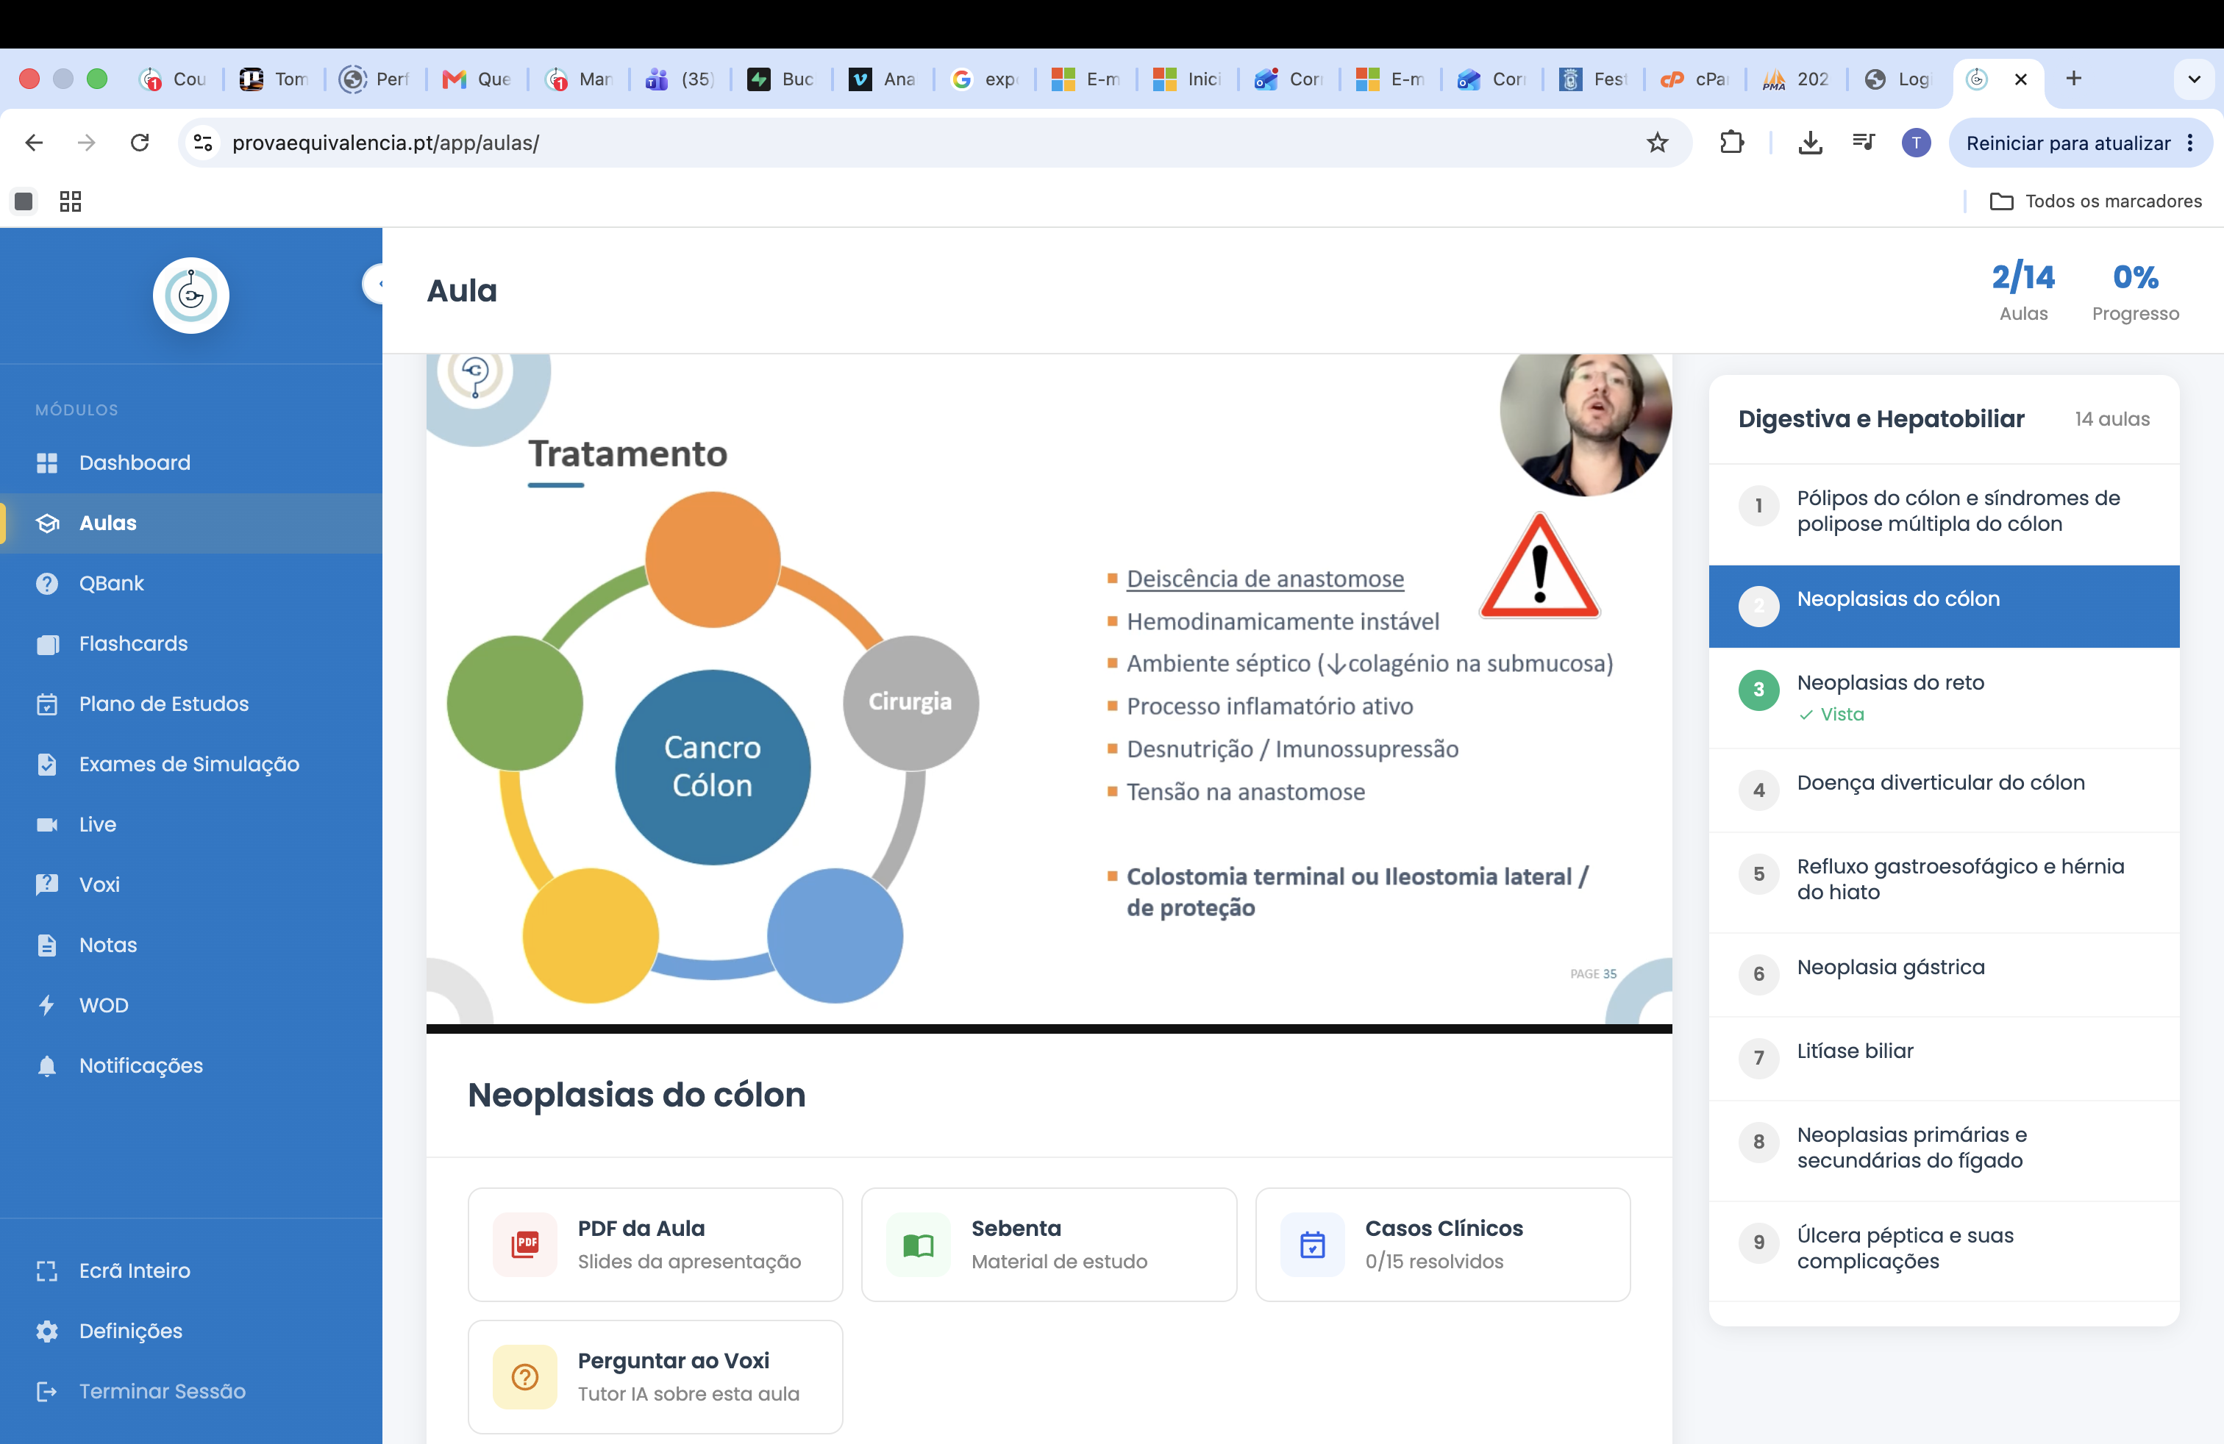
Task: Open the apps grid in bookmarks bar
Action: pos(70,201)
